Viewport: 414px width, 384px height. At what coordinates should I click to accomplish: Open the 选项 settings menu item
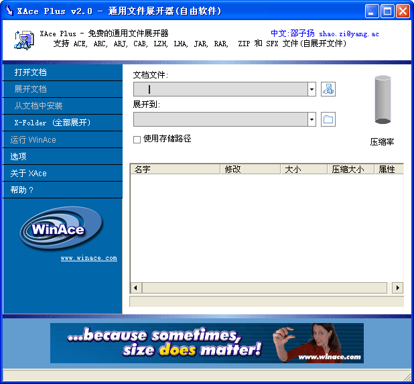tap(19, 157)
